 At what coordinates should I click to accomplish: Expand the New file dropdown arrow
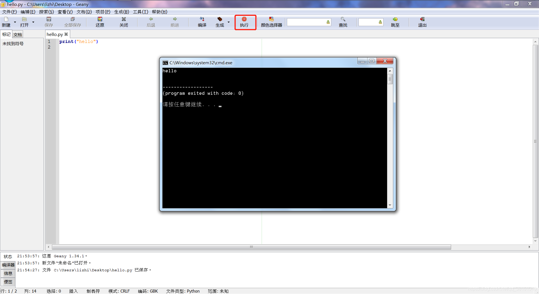pos(15,22)
